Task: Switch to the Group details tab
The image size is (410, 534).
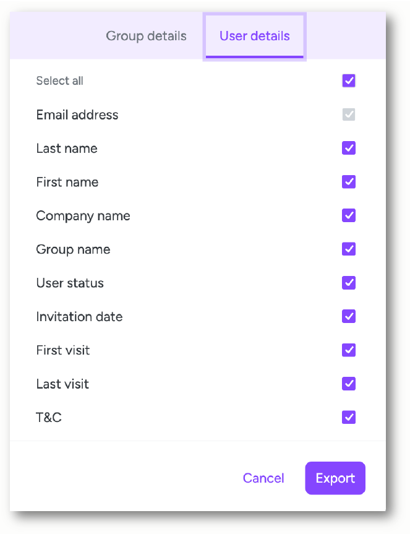Action: 146,36
